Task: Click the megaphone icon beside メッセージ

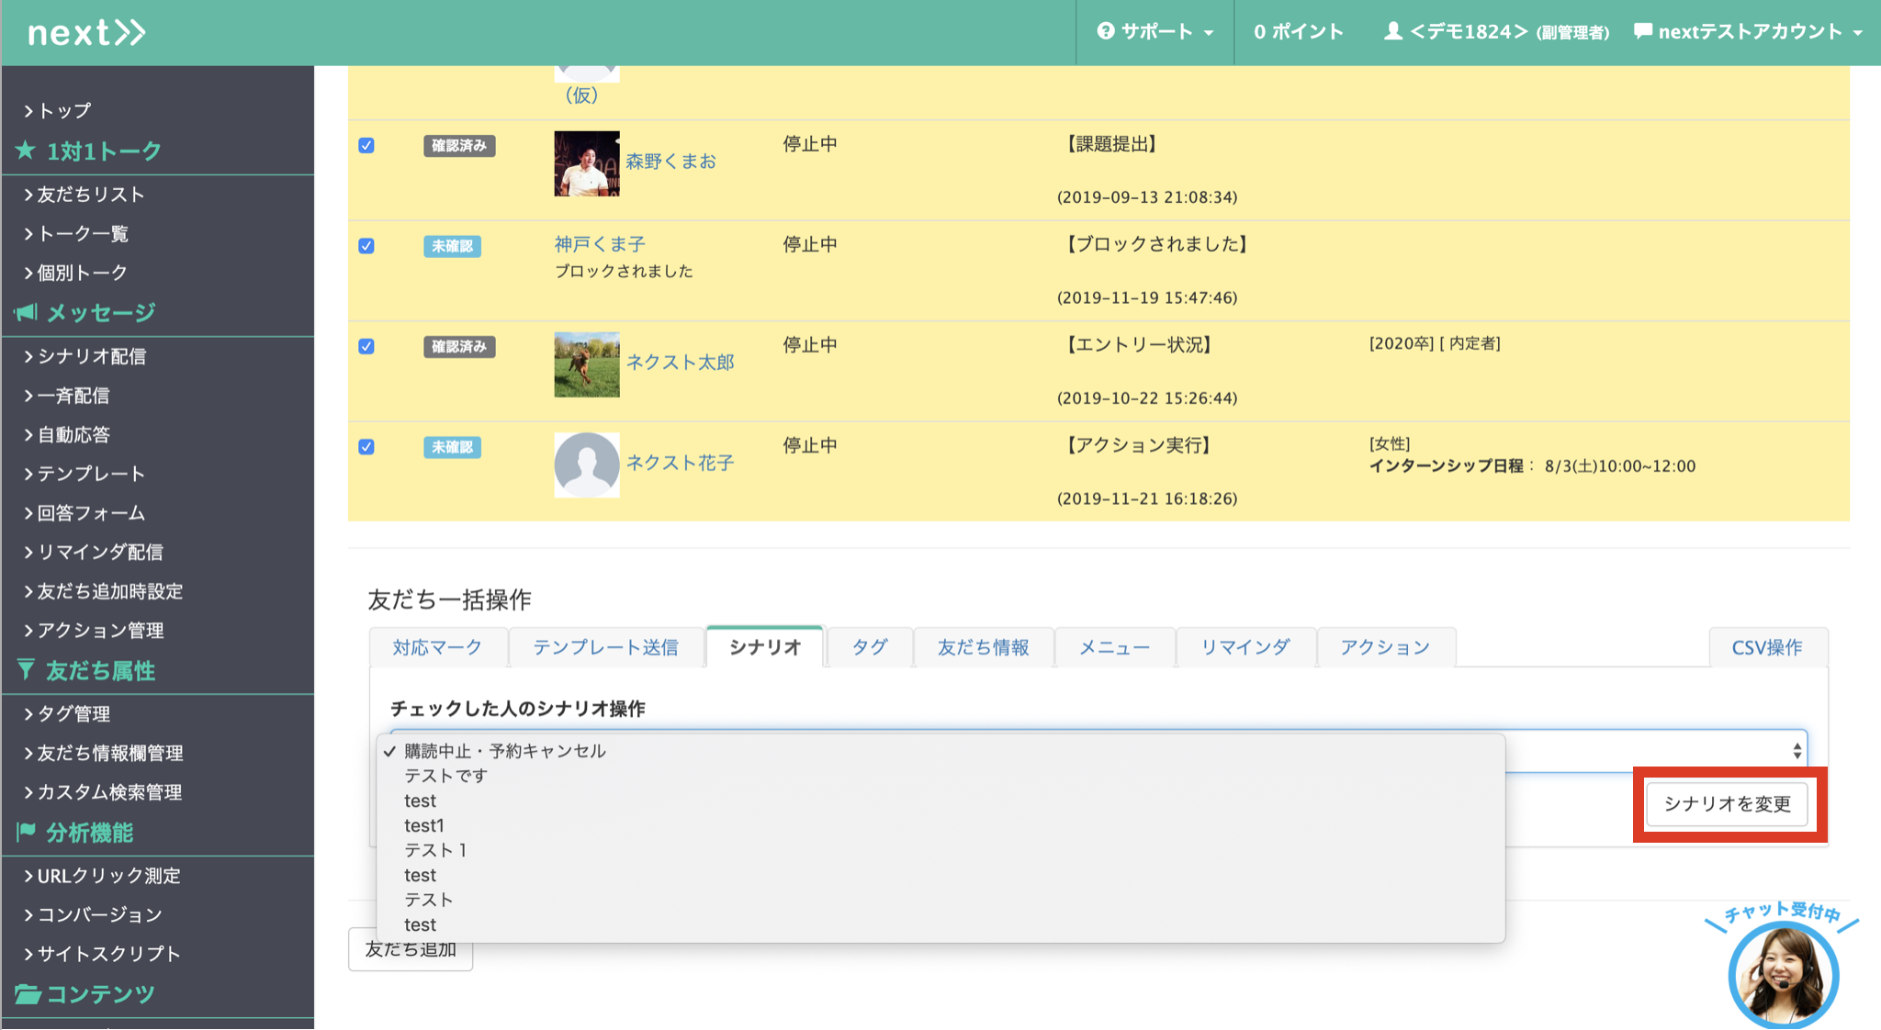Action: click(26, 313)
